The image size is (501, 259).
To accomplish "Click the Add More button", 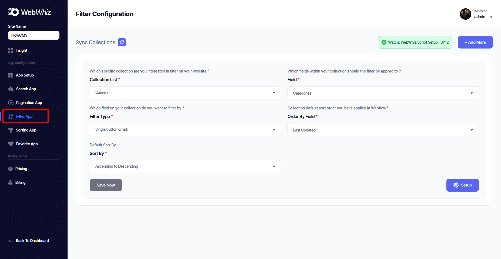I will pyautogui.click(x=475, y=42).
